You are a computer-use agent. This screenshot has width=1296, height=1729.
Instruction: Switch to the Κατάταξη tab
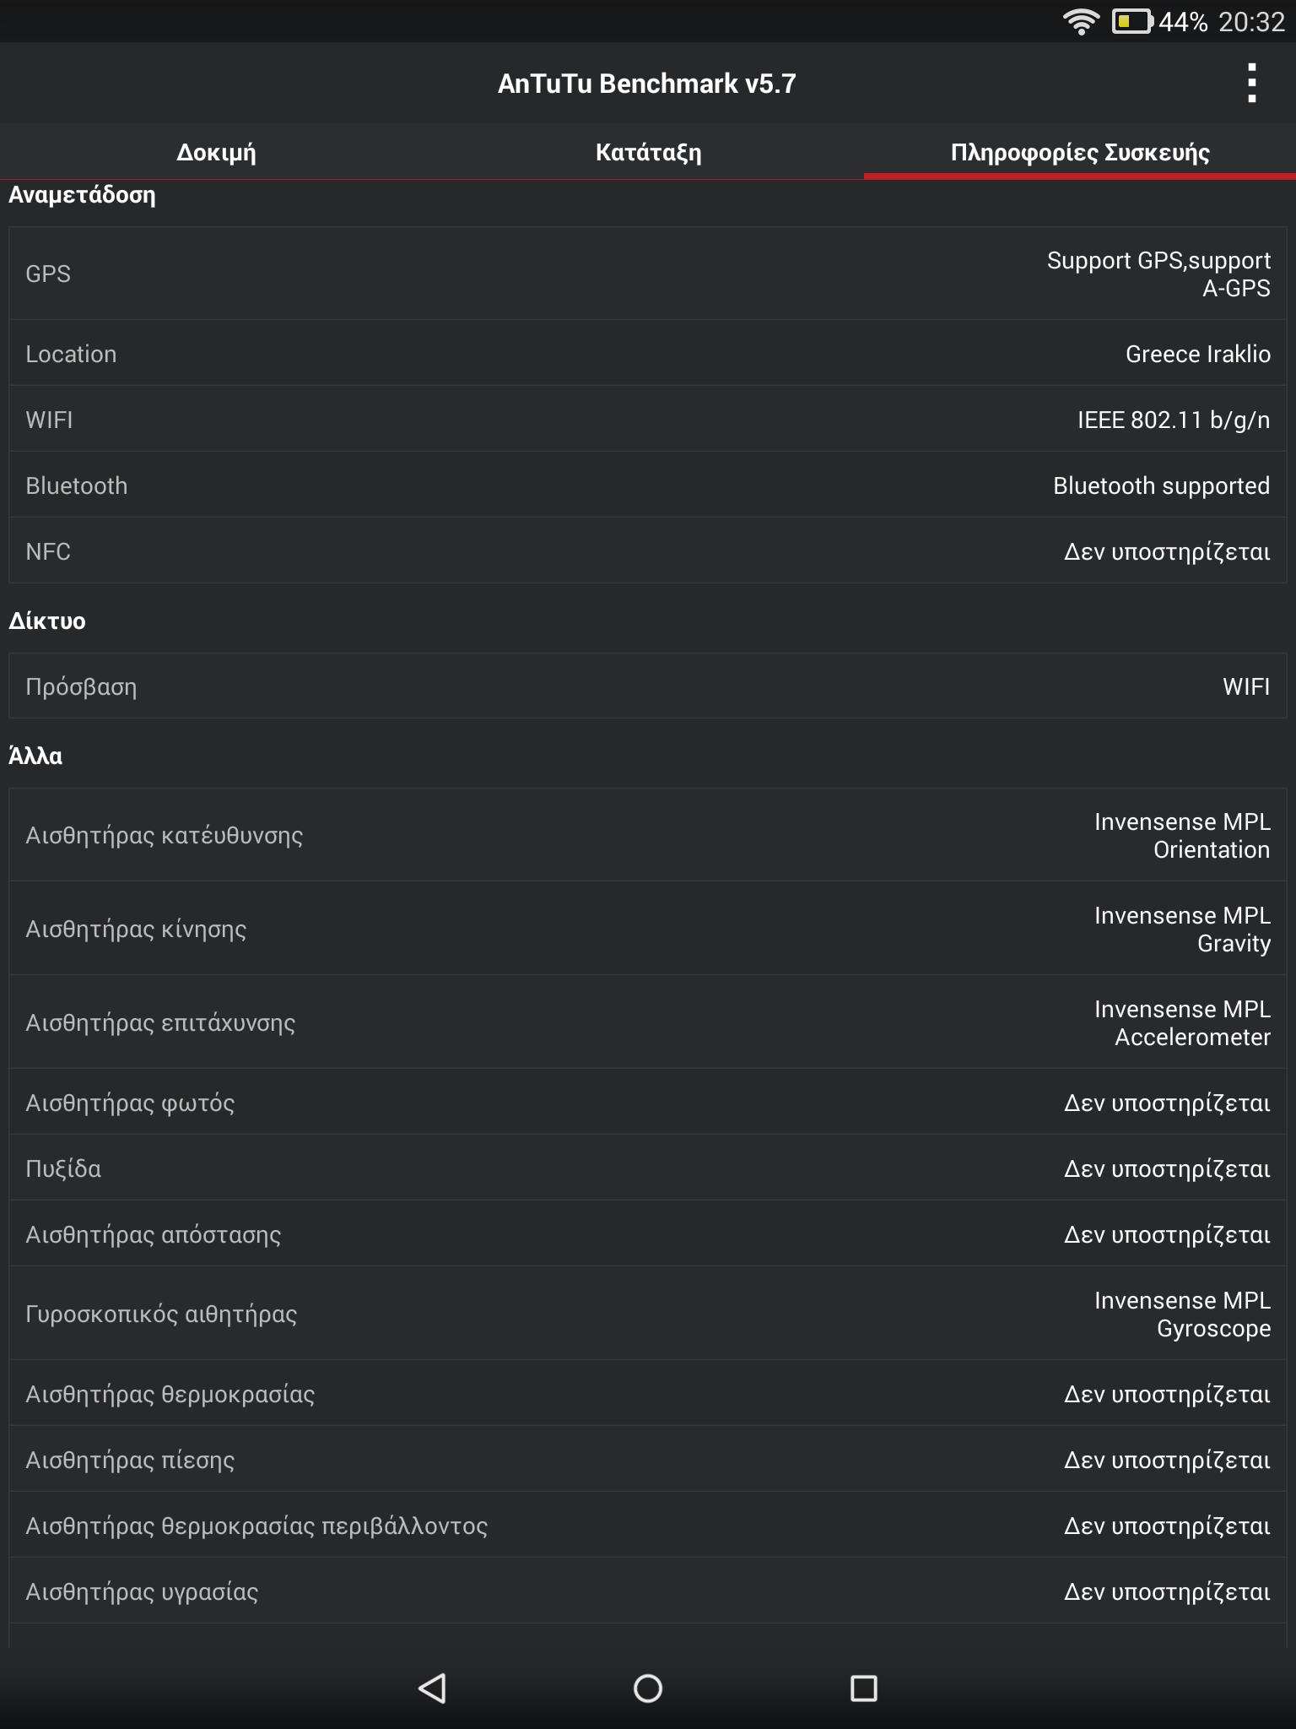tap(648, 152)
